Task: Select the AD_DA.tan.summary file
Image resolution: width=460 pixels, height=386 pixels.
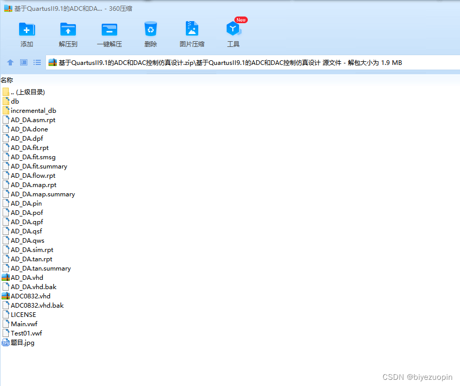Action: [36, 268]
